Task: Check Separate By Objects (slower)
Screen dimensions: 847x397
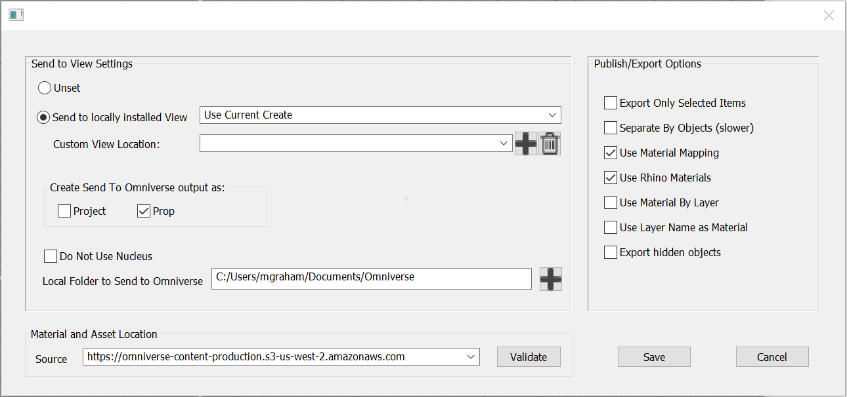Action: coord(611,128)
